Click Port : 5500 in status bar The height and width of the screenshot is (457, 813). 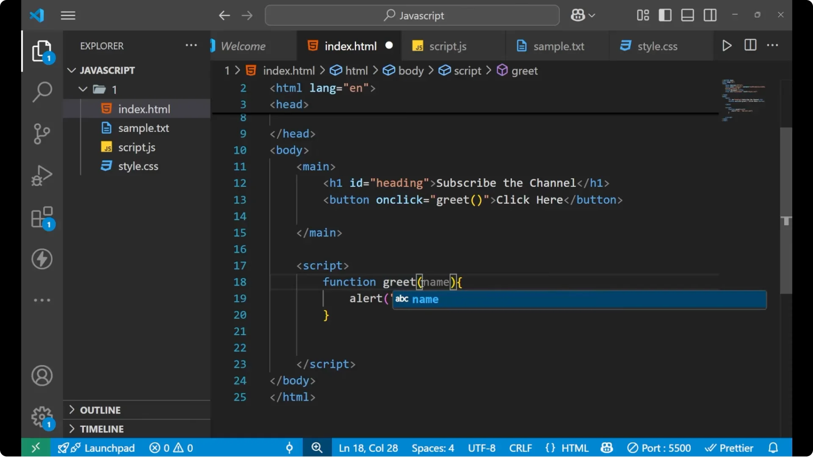pos(659,447)
